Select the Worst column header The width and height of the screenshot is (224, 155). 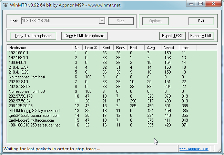point(171,47)
